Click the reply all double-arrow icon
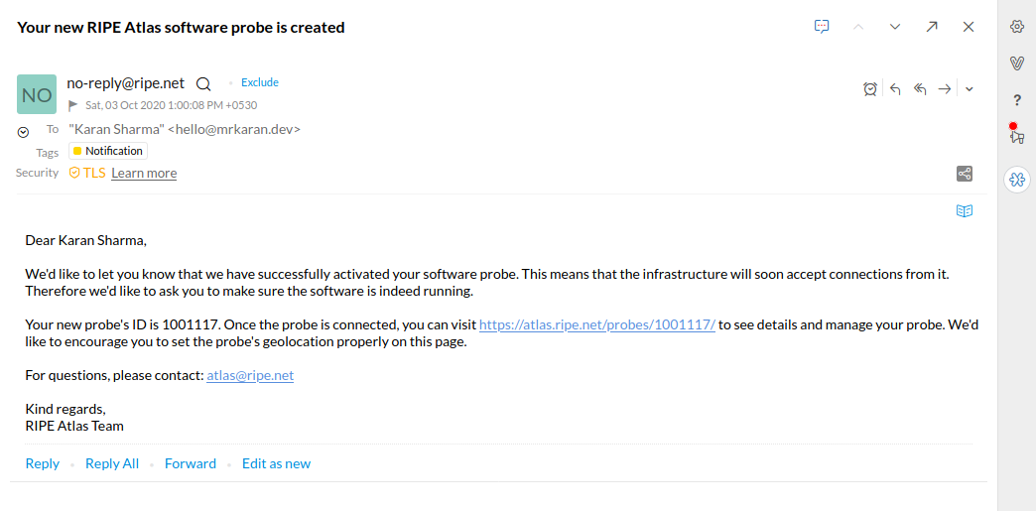Viewport: 1036px width, 511px height. pos(920,88)
